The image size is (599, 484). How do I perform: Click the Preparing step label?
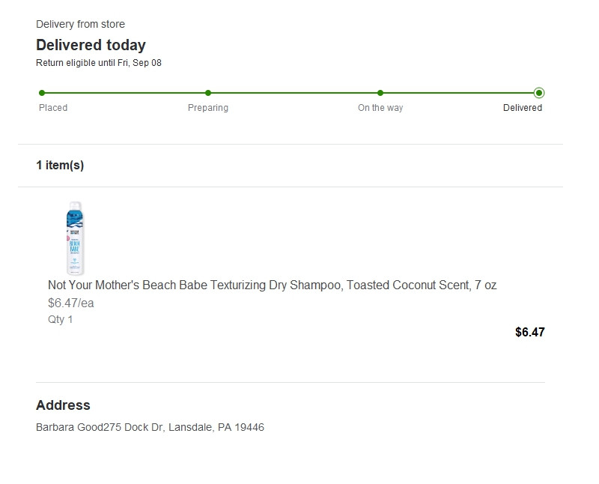[208, 108]
